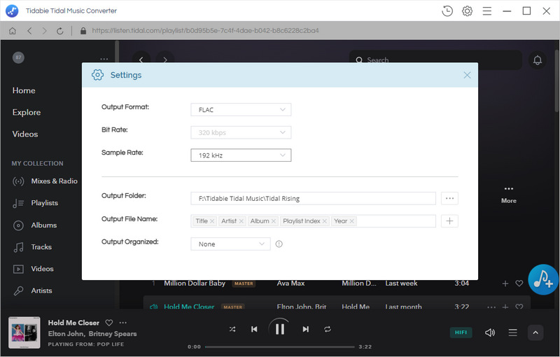Image resolution: width=560 pixels, height=357 pixels.
Task: Click the user profile avatar
Action: point(19,57)
